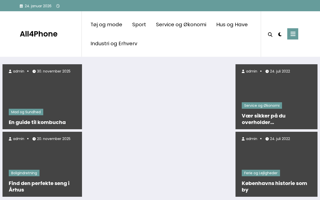
Task: Open the Tøj og mode menu
Action: tap(106, 24)
